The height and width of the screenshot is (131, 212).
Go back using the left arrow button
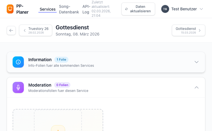11,30
